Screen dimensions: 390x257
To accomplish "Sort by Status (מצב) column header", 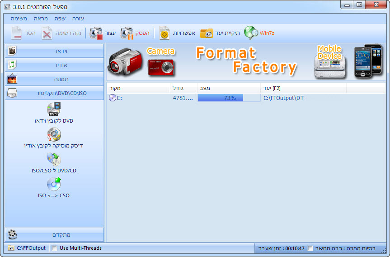I will point(229,88).
